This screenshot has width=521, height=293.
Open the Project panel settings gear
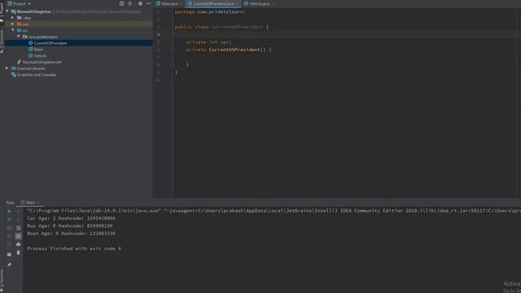(x=140, y=3)
